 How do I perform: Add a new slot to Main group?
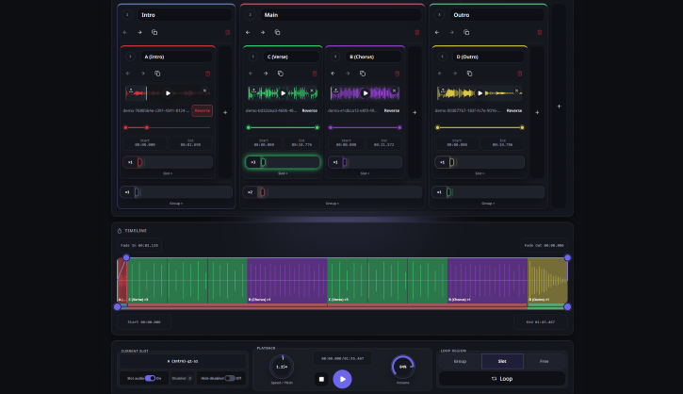(x=415, y=112)
